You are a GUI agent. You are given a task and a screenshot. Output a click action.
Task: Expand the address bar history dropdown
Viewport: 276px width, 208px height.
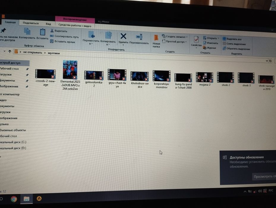click(x=267, y=61)
